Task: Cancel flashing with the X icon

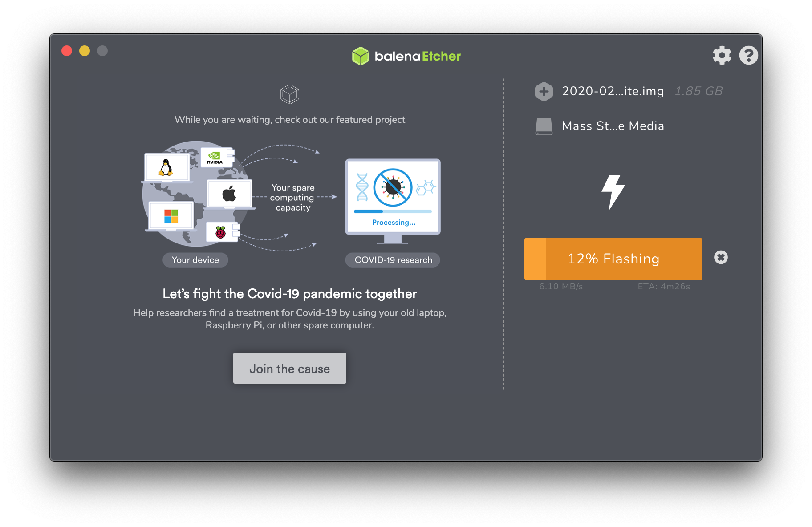Action: point(721,257)
